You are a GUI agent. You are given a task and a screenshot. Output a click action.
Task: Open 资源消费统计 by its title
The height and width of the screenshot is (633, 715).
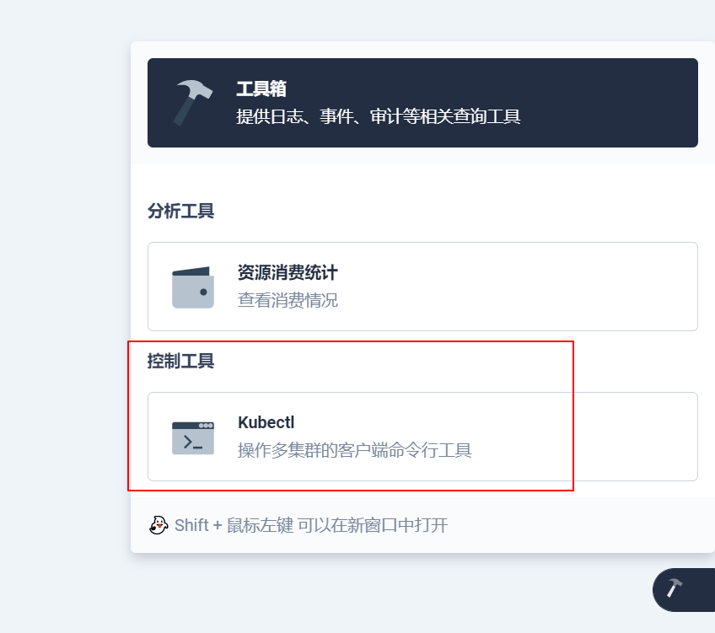click(x=288, y=273)
